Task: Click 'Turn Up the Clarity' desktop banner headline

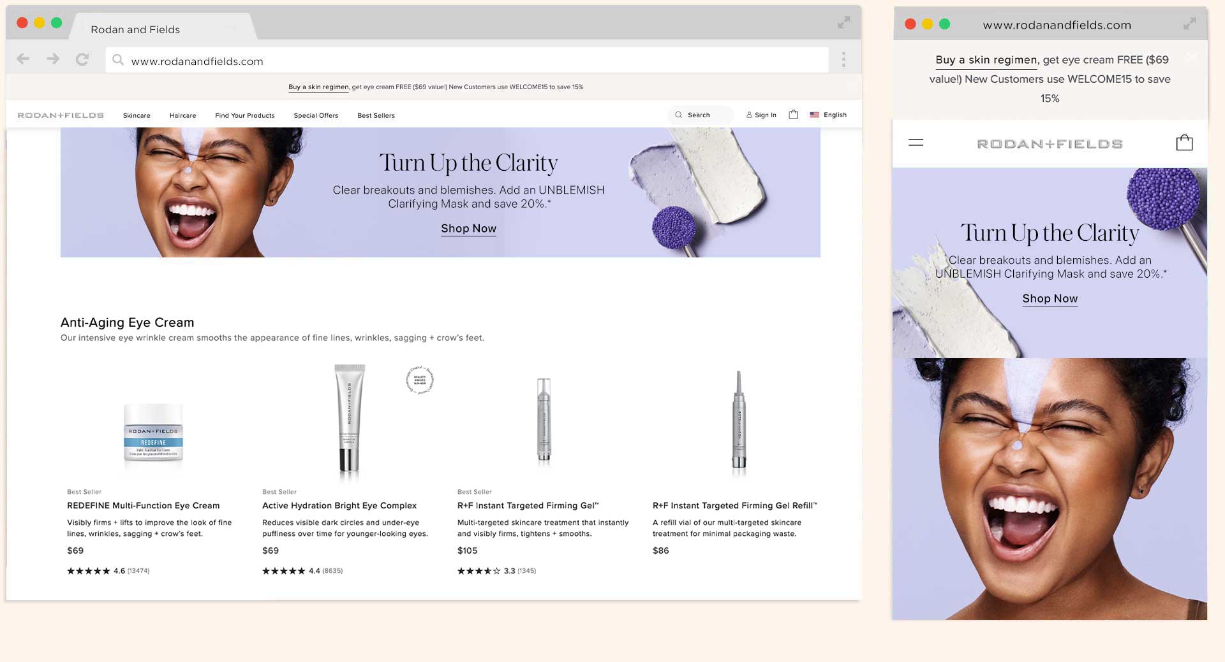Action: 468,163
